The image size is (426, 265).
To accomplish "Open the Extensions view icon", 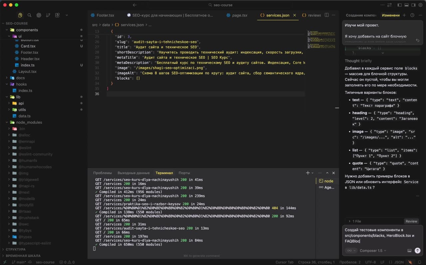I will point(57,15).
